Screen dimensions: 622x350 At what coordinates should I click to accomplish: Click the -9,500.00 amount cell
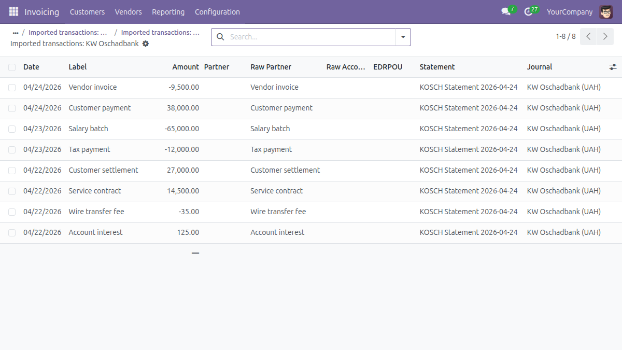click(184, 87)
